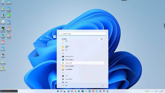
Task: Open the Camera app entry
Action: [x=82, y=82]
